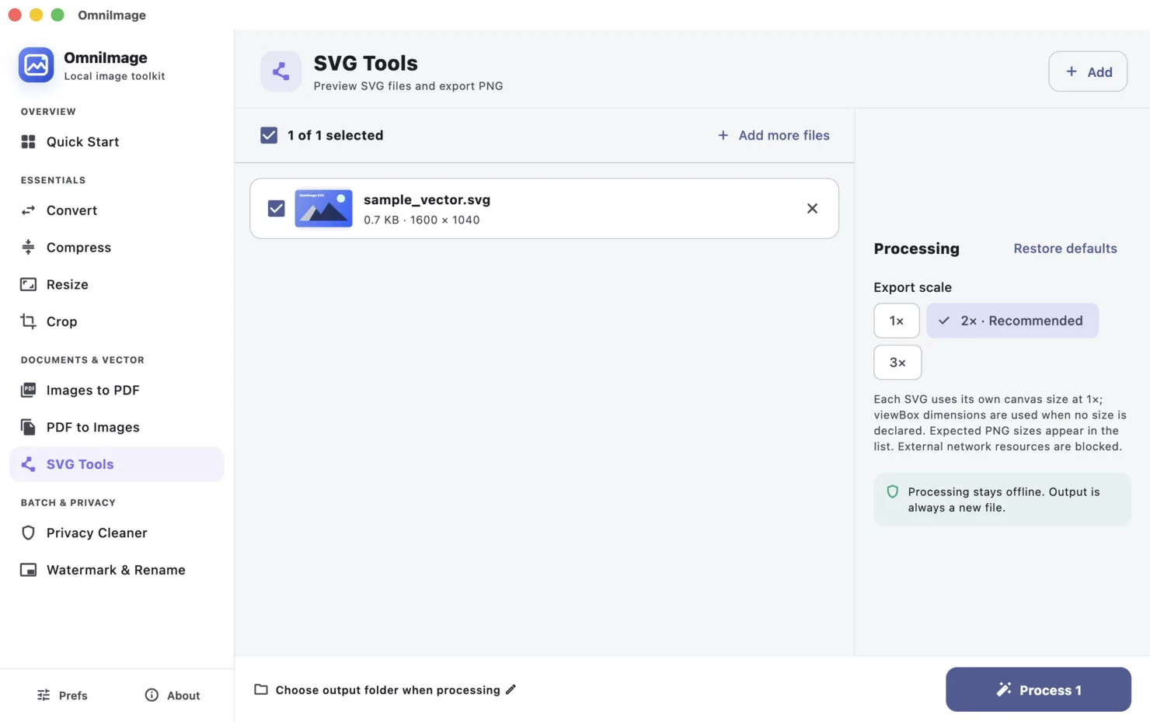This screenshot has height=722, width=1150.
Task: Select 2× Recommended export scale
Action: click(x=1012, y=321)
